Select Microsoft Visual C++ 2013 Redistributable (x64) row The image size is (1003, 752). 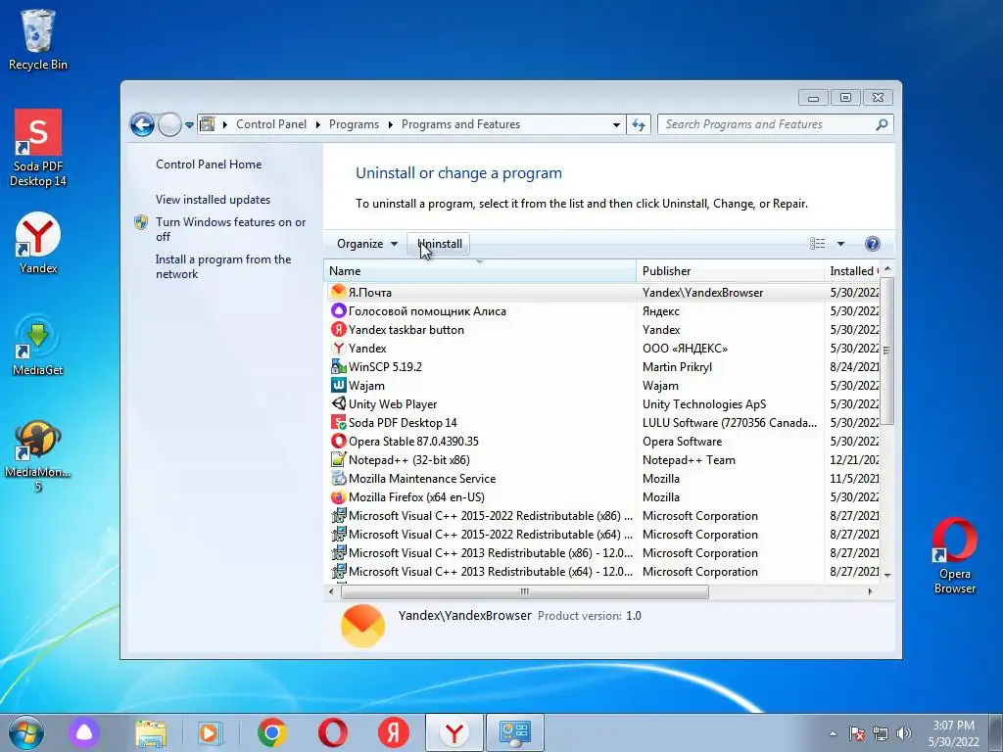point(604,571)
